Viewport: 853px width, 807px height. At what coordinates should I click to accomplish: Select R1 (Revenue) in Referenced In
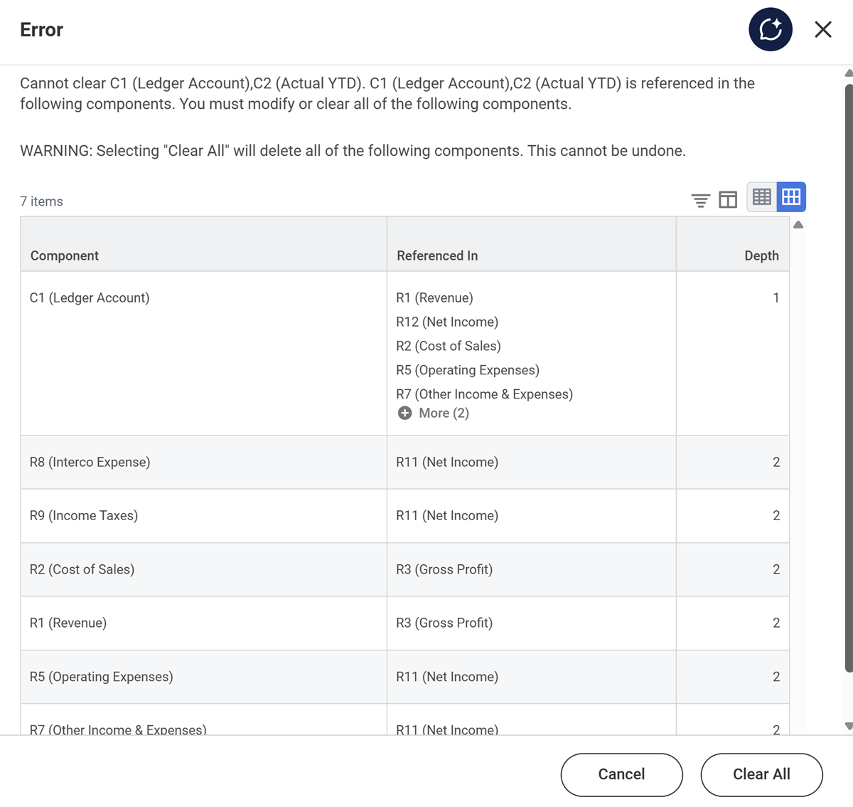pyautogui.click(x=434, y=297)
